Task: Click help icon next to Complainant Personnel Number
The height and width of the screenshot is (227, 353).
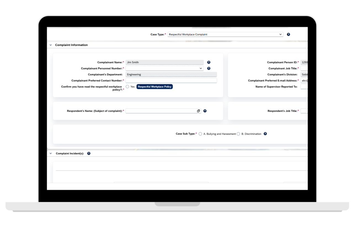Action: tap(209, 68)
